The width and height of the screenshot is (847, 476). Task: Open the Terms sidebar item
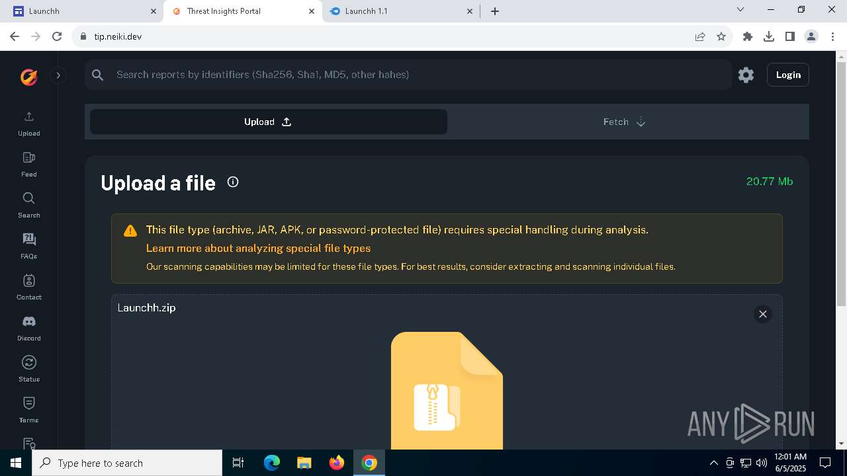pos(29,411)
